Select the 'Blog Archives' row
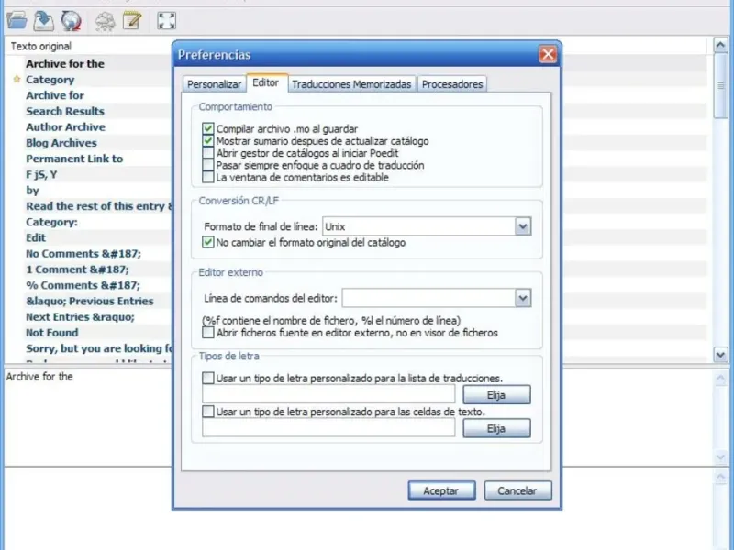The width and height of the screenshot is (734, 550). tap(61, 143)
